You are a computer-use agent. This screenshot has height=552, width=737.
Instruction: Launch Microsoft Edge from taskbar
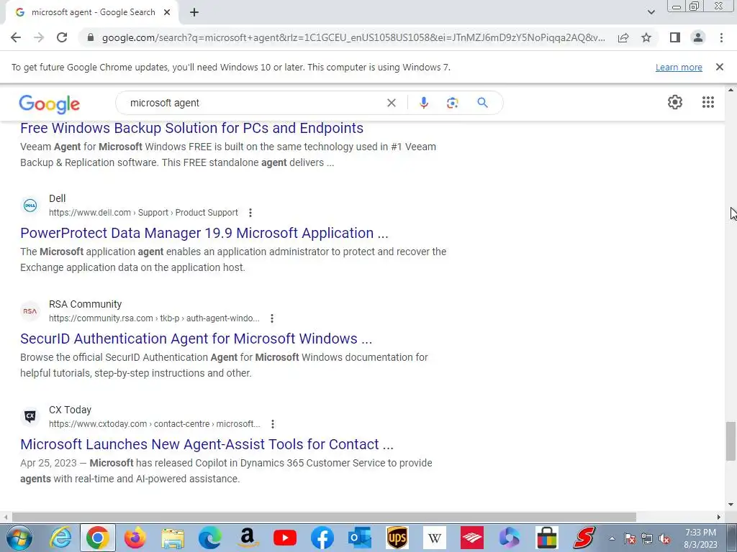click(209, 538)
